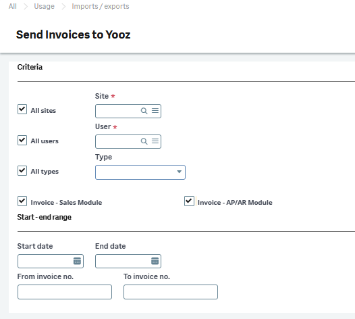Toggle the All types checkbox
Image resolution: width=355 pixels, height=319 pixels.
click(22, 170)
